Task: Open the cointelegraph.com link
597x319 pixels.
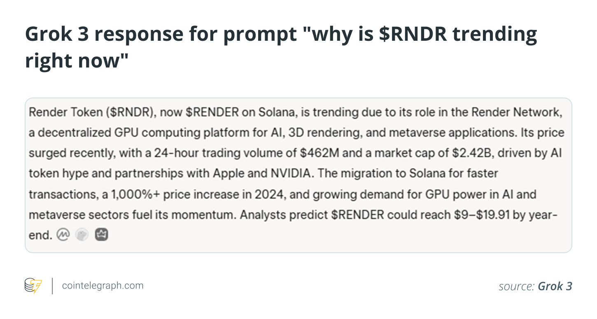Action: pyautogui.click(x=103, y=286)
